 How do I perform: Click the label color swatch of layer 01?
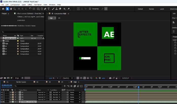pyautogui.click(x=13, y=92)
